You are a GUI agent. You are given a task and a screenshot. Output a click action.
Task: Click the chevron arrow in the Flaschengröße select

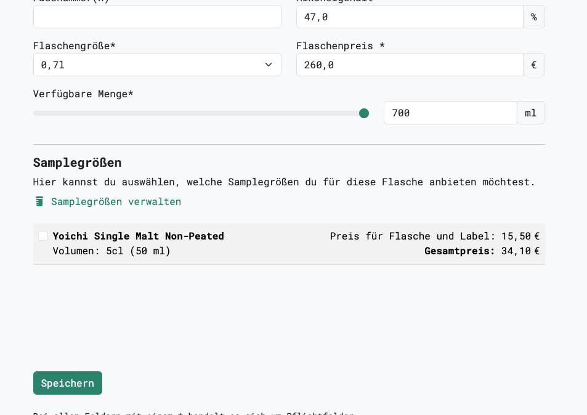coord(269,65)
